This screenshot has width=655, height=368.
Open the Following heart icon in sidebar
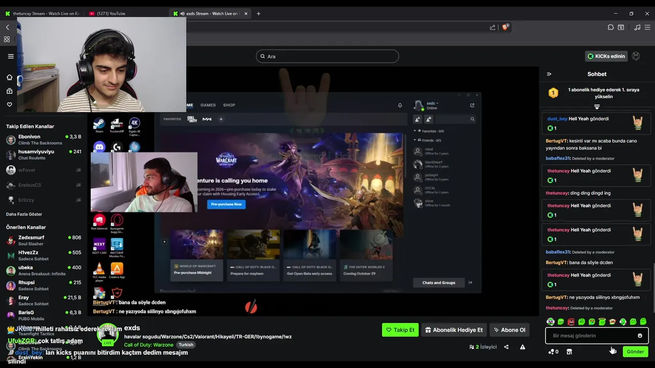(9, 104)
